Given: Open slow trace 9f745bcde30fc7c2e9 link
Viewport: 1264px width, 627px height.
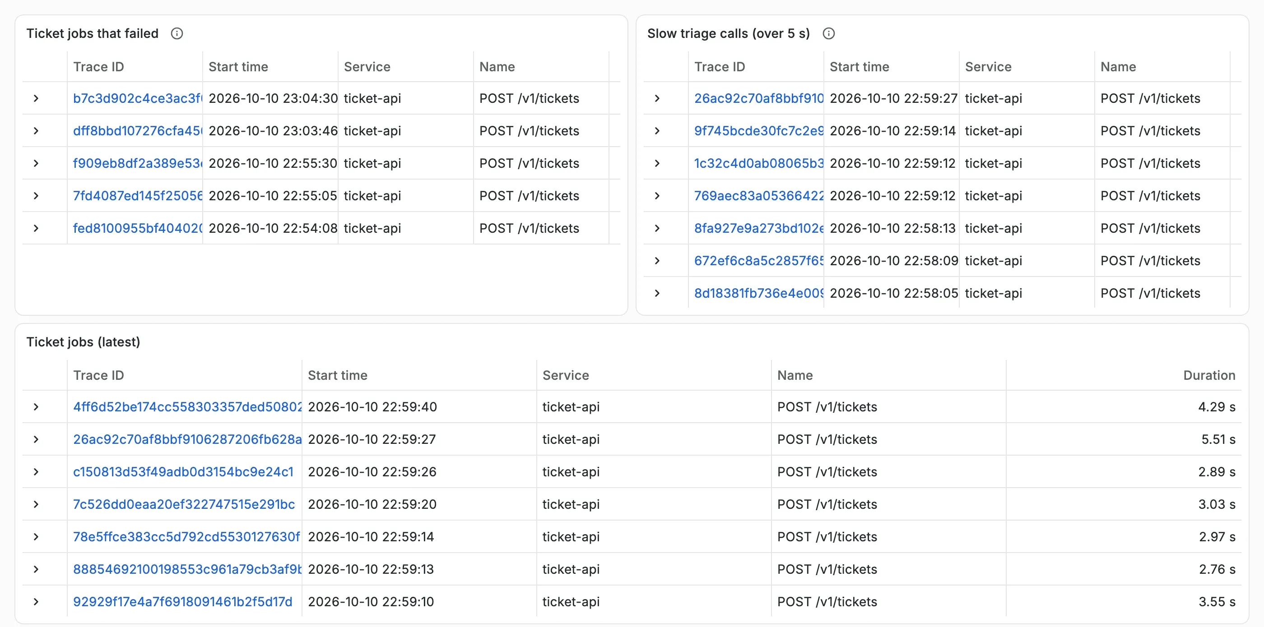Looking at the screenshot, I should (x=758, y=130).
